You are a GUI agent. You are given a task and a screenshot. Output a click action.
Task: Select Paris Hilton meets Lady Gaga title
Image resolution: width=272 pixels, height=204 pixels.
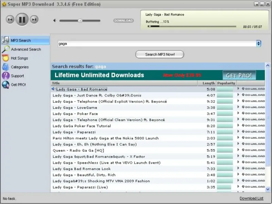click(106, 138)
